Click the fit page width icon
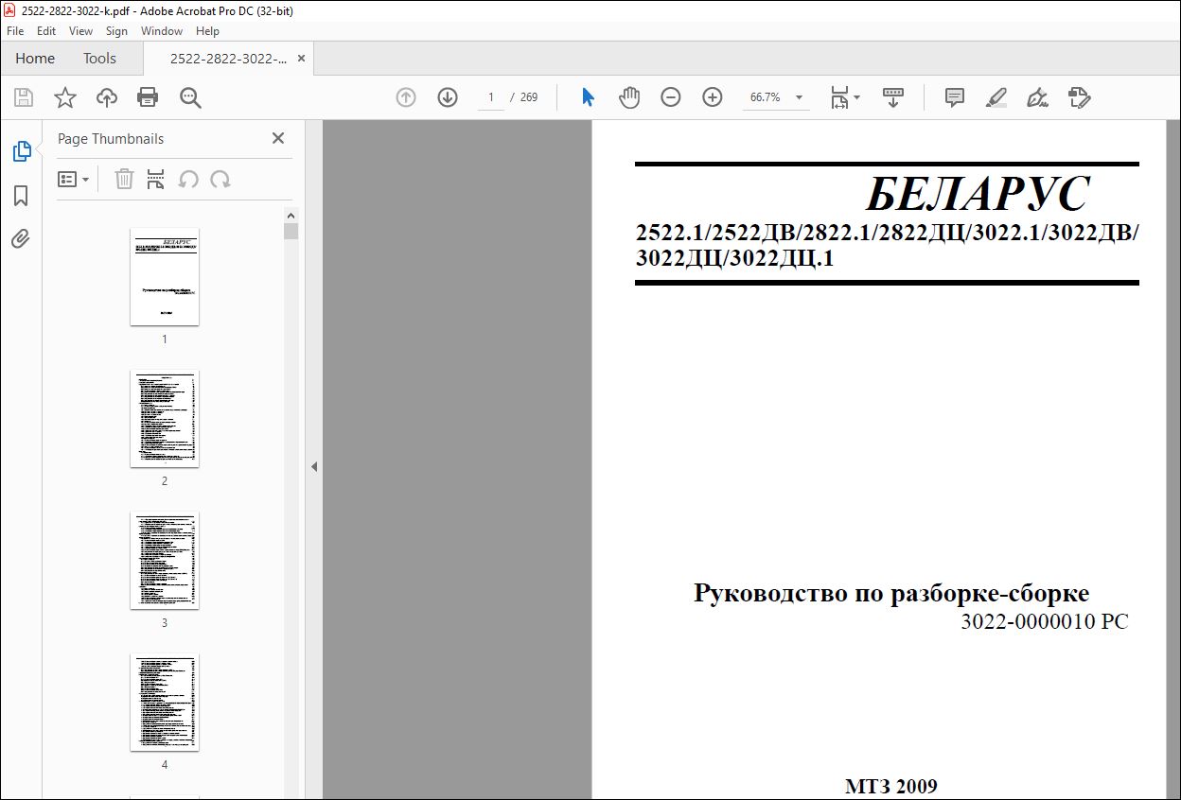Image resolution: width=1181 pixels, height=800 pixels. [x=839, y=97]
